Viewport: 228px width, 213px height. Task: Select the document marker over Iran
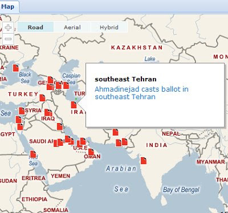pos(74,105)
